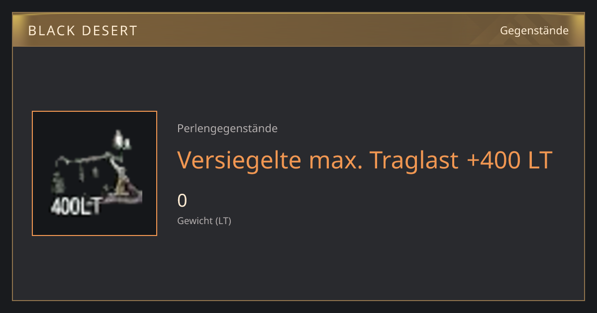597x313 pixels.
Task: Click the BLACK DESERT logo text
Action: [x=83, y=31]
